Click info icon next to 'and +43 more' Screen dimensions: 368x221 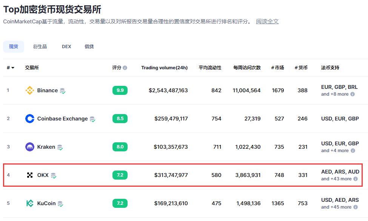[x=356, y=179]
